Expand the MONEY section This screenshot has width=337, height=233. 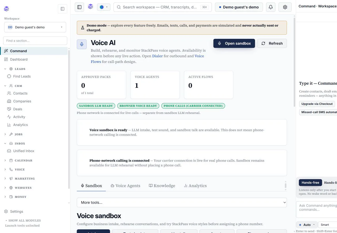(5, 197)
